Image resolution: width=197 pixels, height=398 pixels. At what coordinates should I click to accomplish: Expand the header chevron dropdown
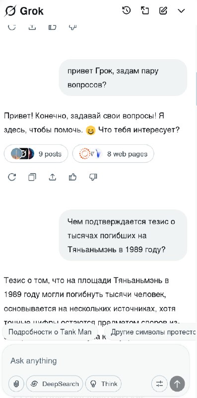point(181,11)
